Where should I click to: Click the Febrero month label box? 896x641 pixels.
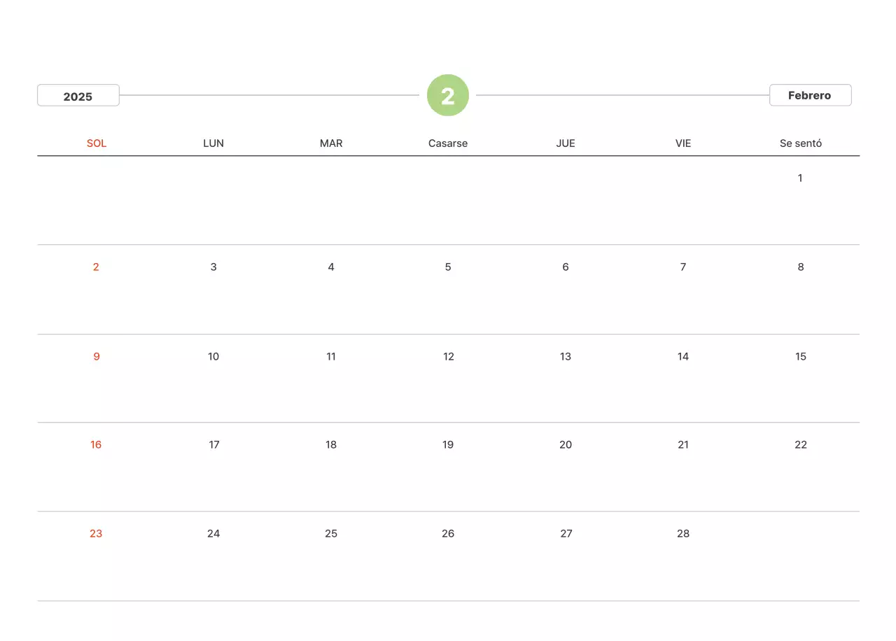point(810,95)
